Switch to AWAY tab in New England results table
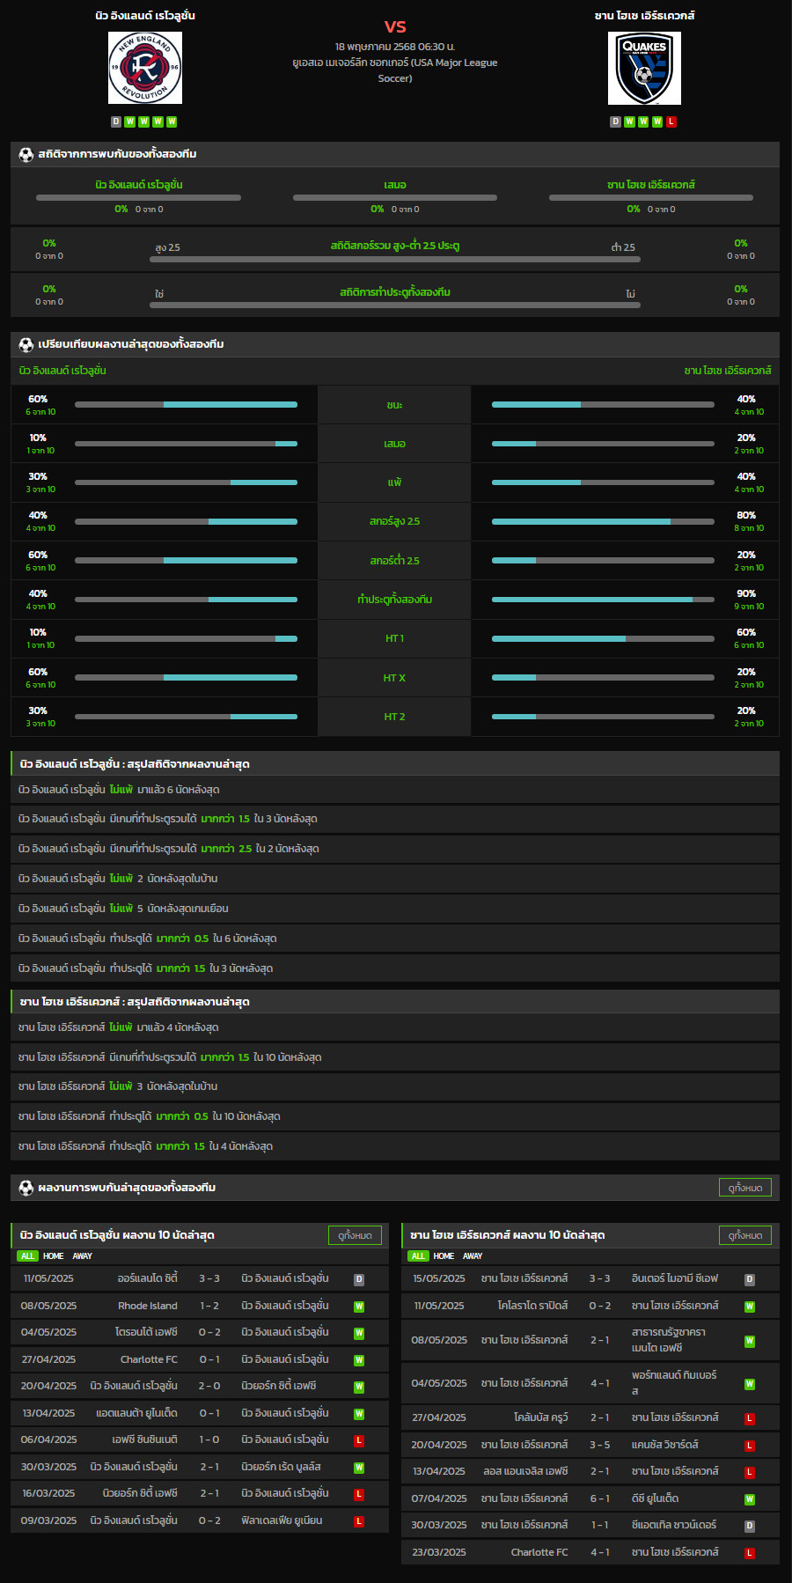The height and width of the screenshot is (1583, 792). (x=83, y=1256)
